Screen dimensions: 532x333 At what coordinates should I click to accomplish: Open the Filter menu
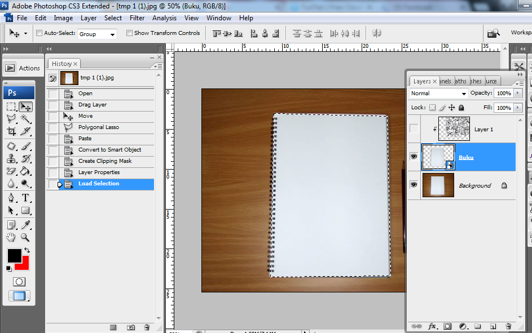137,18
